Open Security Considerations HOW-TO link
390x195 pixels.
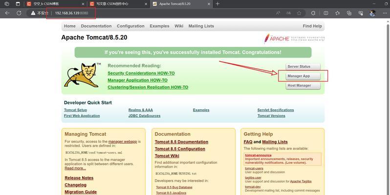[x=141, y=73]
